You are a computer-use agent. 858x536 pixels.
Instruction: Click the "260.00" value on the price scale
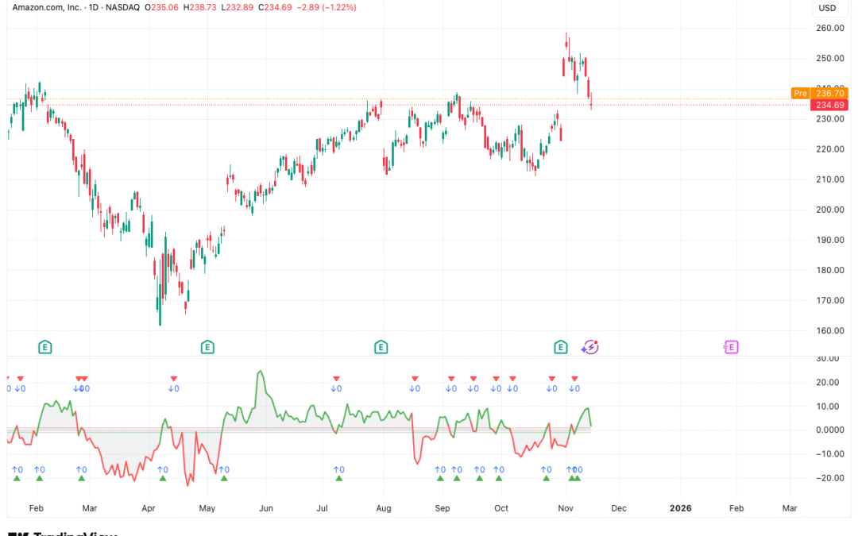(x=830, y=27)
